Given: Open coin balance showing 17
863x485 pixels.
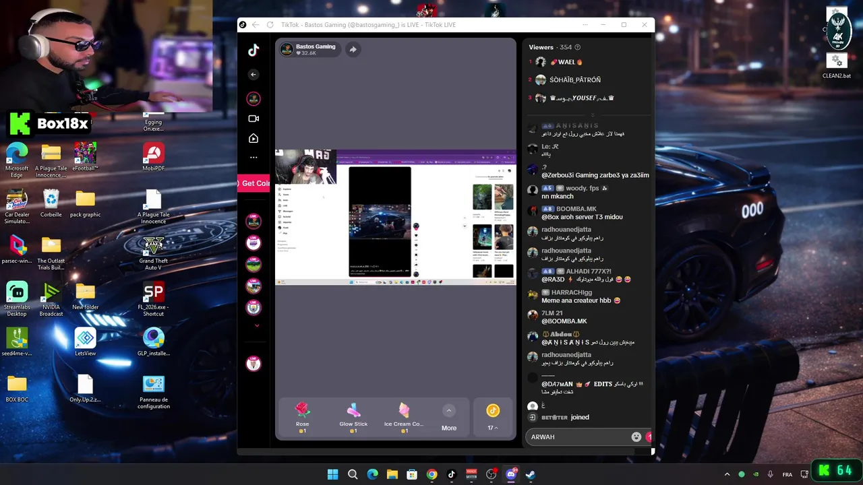Looking at the screenshot, I should tap(493, 417).
